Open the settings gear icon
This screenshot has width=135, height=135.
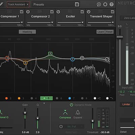coord(105,4)
